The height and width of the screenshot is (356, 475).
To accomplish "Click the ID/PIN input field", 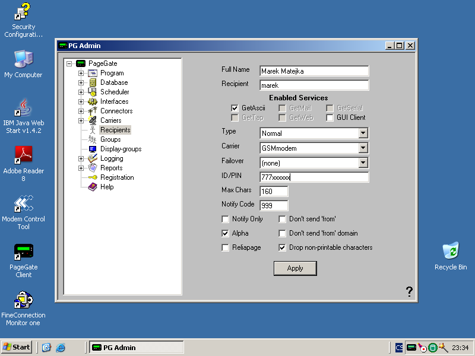I will pos(314,177).
